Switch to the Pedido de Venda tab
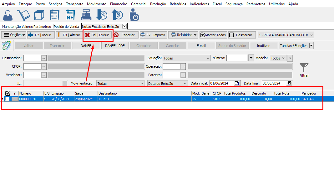334x170 pixels. coord(66,27)
